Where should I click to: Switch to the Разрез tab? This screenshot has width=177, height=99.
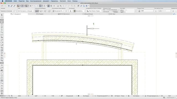pos(40,14)
